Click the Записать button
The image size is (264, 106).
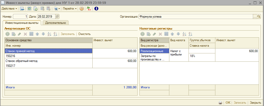click(x=240, y=103)
